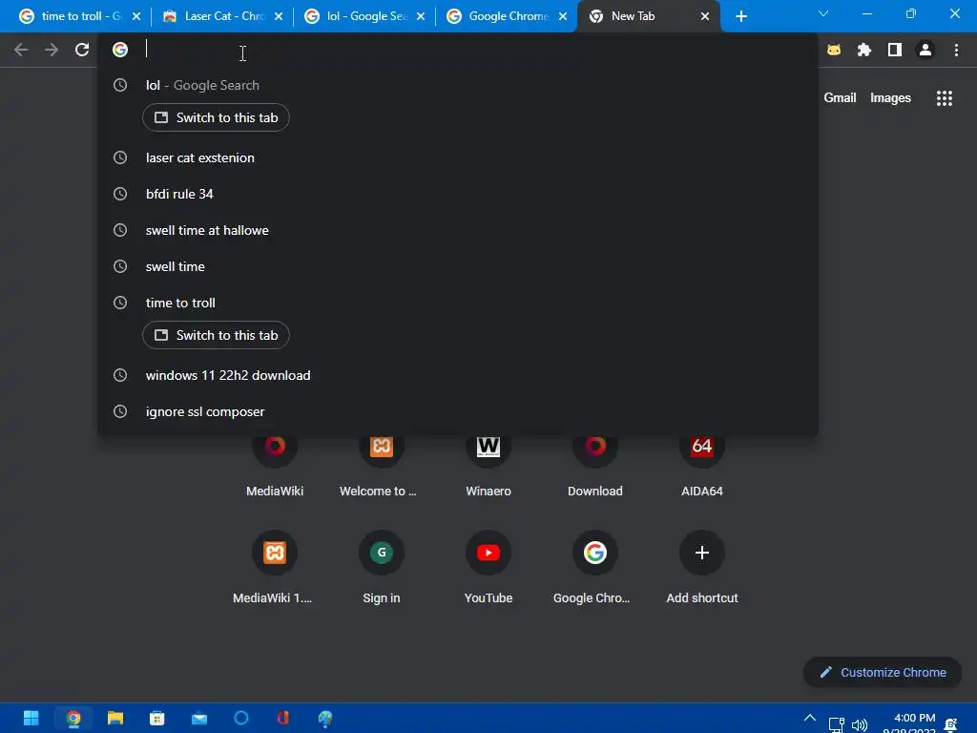The image size is (977, 733).
Task: Select the 'time to troll' suggestion
Action: click(458, 303)
